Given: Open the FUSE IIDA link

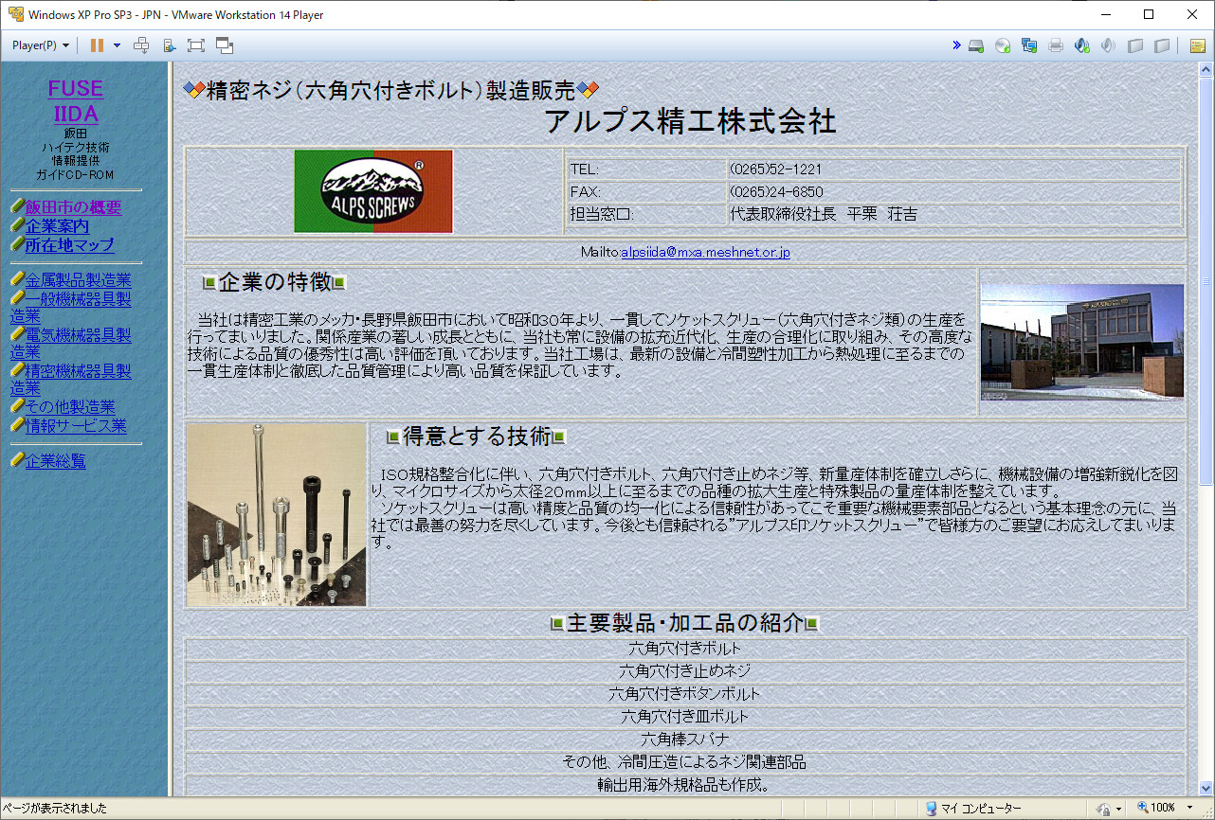Looking at the screenshot, I should (x=76, y=100).
